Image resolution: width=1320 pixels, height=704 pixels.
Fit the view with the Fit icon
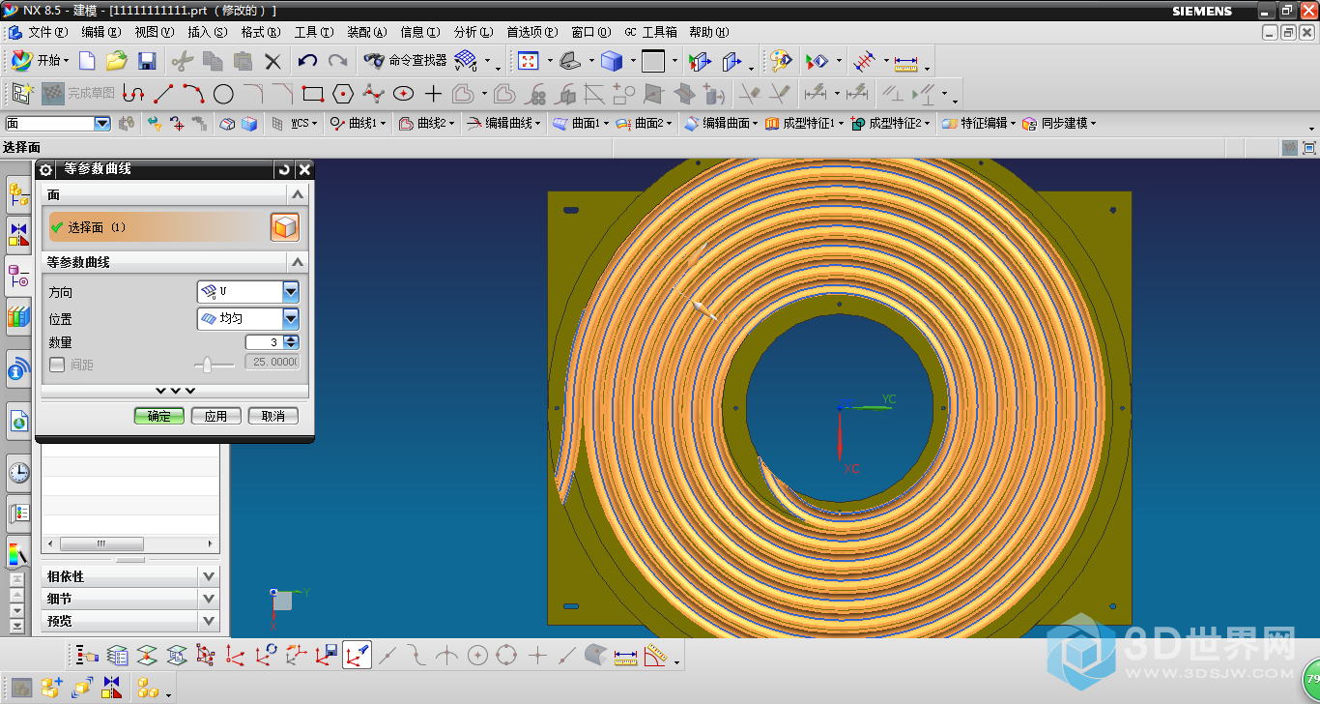[528, 61]
